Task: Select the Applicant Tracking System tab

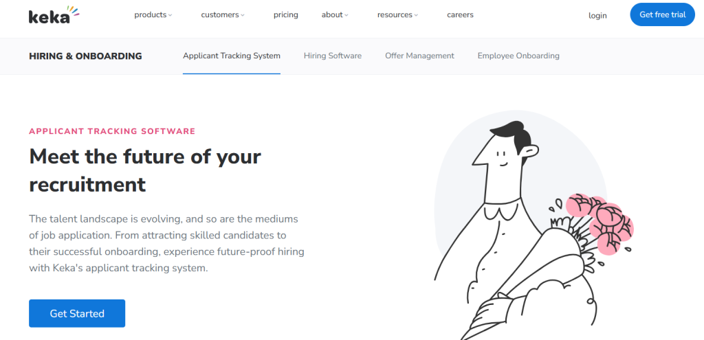Action: [x=232, y=56]
